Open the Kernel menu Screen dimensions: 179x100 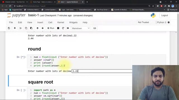[61, 22]
